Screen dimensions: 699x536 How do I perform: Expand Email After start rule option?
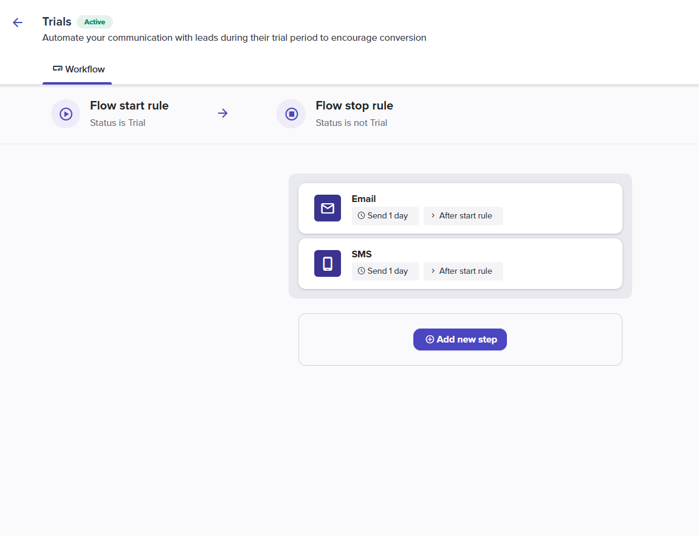463,215
